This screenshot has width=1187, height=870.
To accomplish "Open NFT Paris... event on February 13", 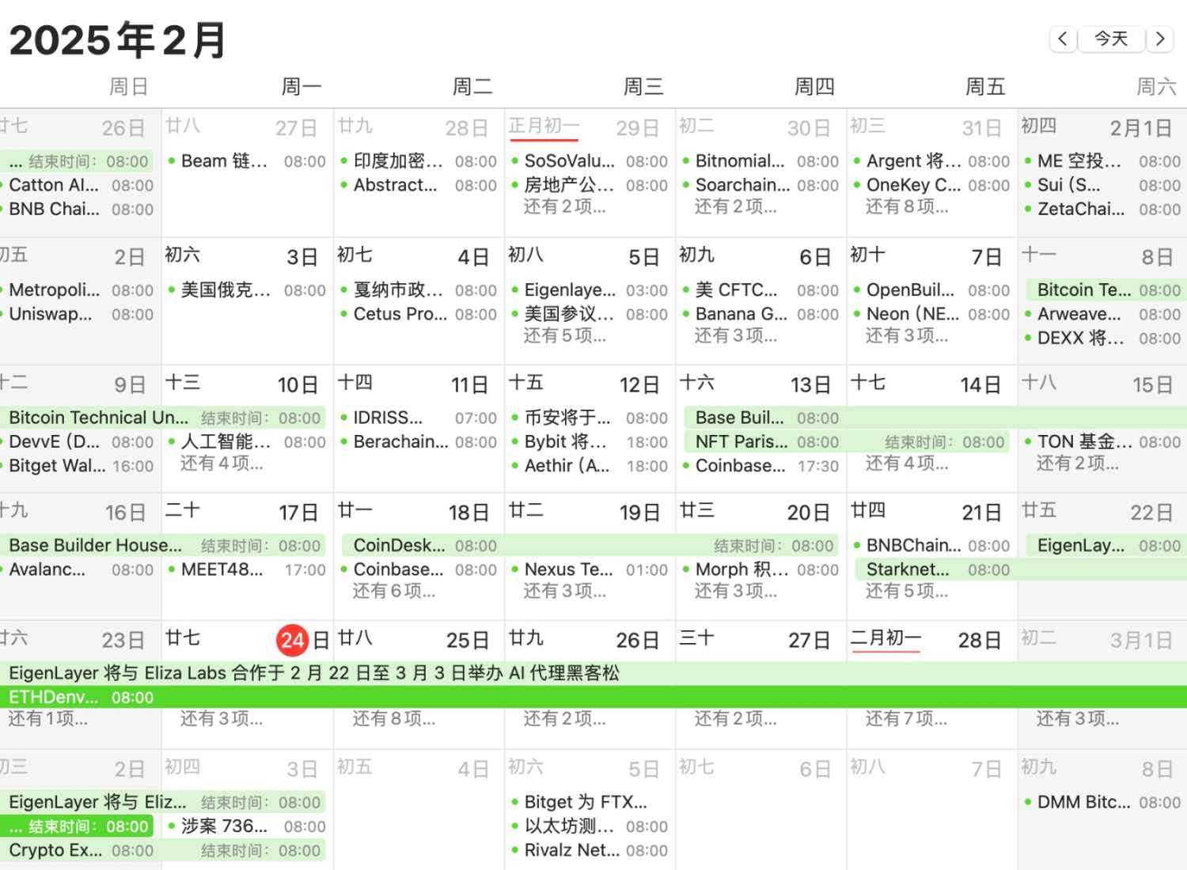I will coord(741,442).
